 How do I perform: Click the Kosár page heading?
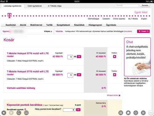pyautogui.click(x=9, y=40)
